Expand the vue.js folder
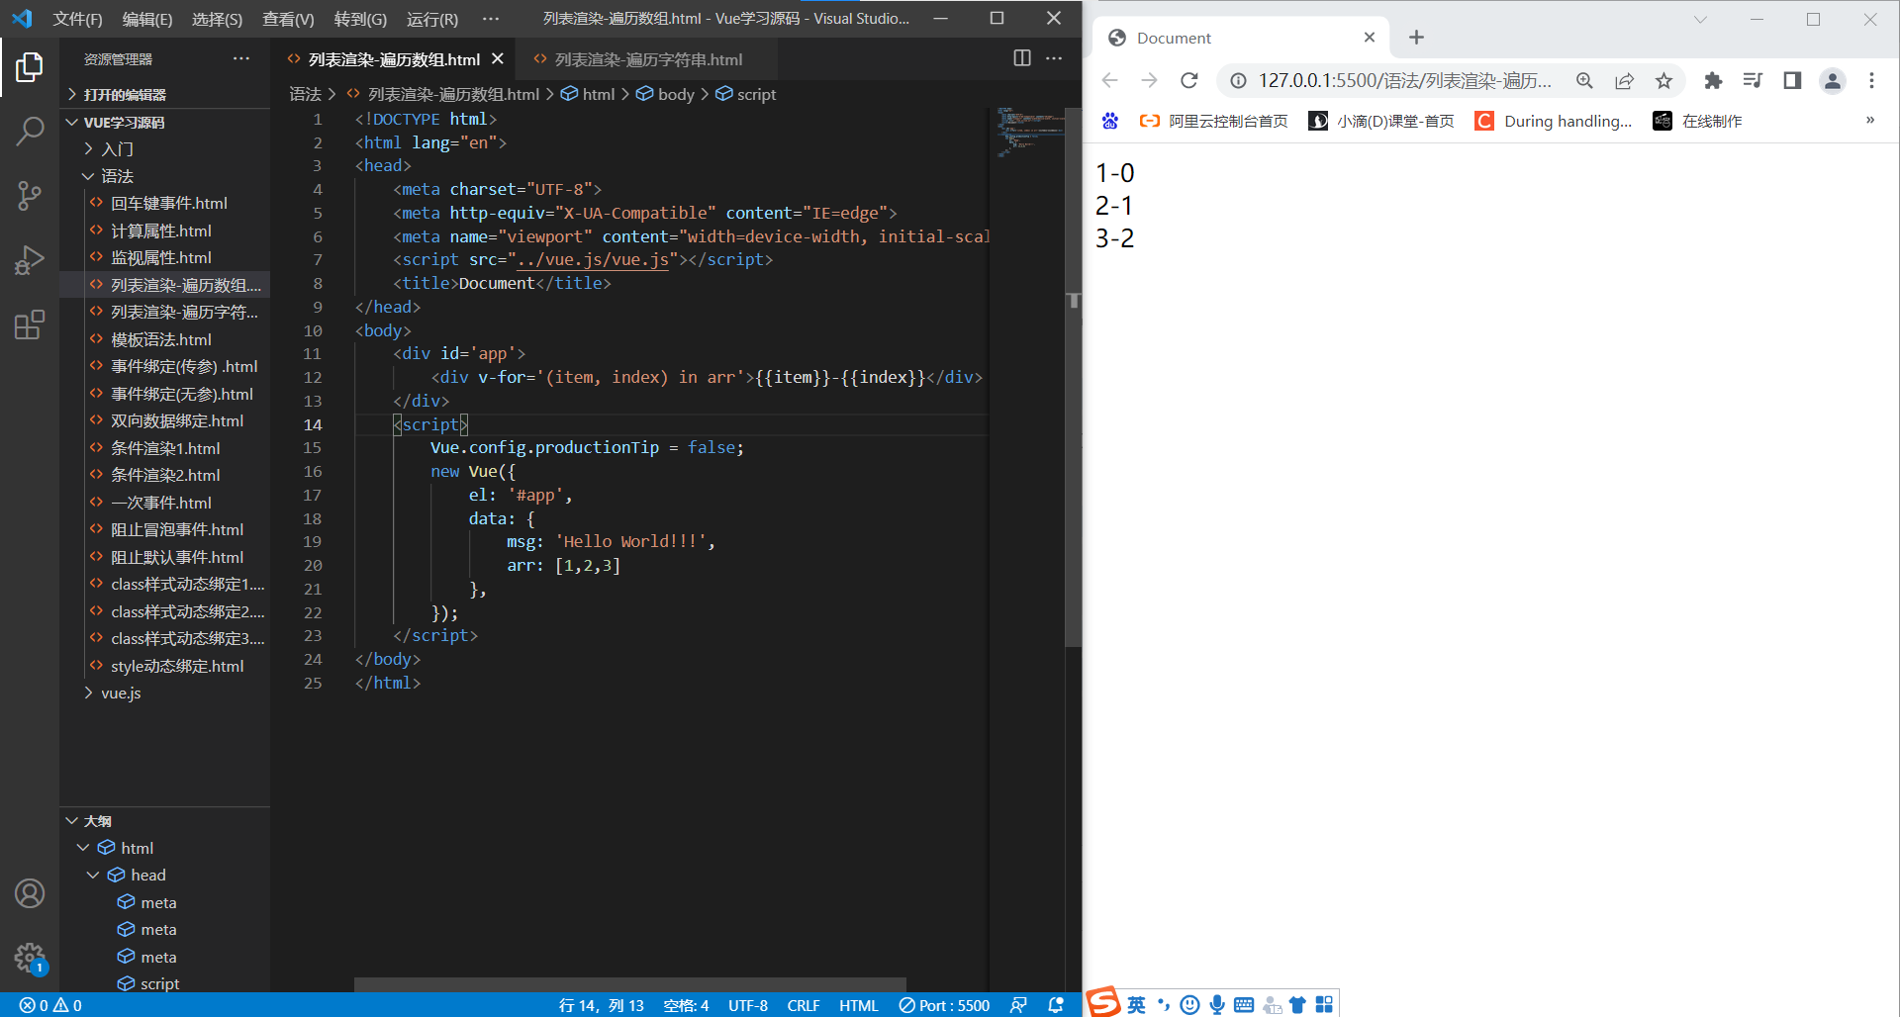Image resolution: width=1900 pixels, height=1017 pixels. (164, 693)
